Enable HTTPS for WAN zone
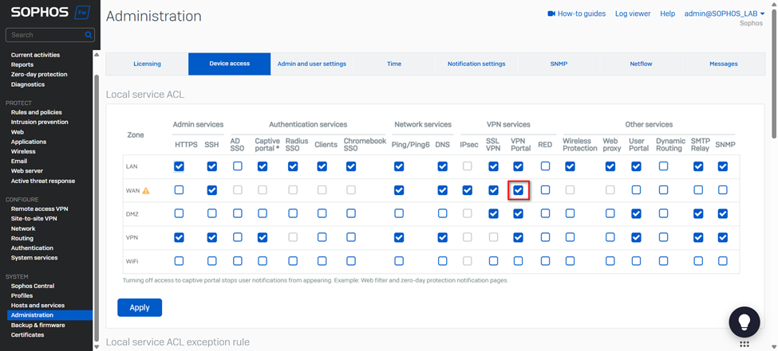The width and height of the screenshot is (778, 351). [x=180, y=190]
